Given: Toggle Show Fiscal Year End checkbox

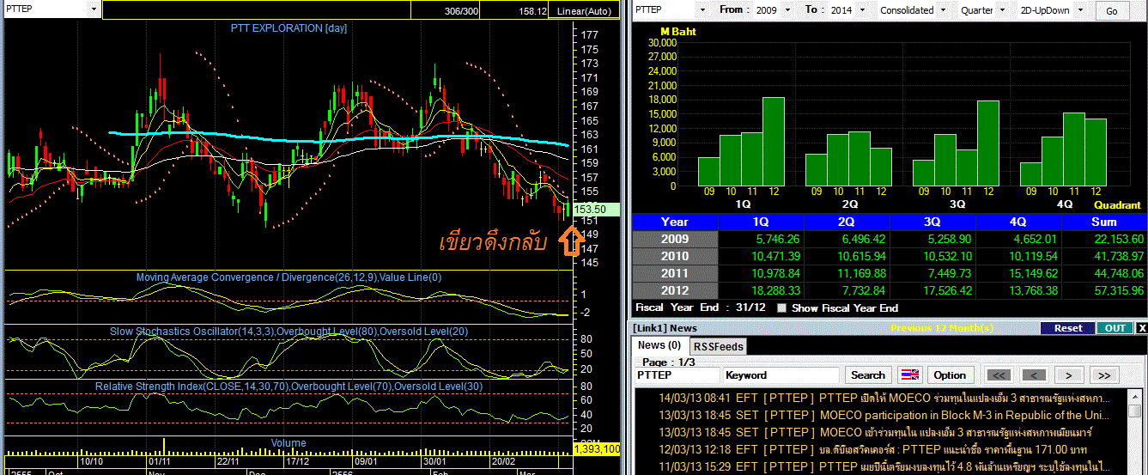Looking at the screenshot, I should pos(781,308).
